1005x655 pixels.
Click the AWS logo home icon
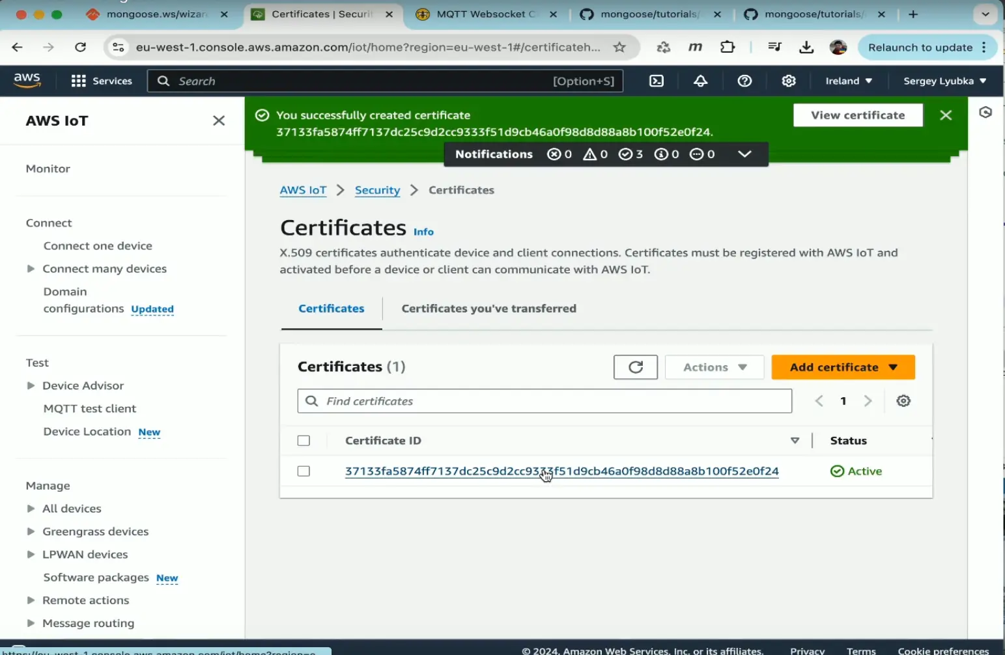[27, 80]
